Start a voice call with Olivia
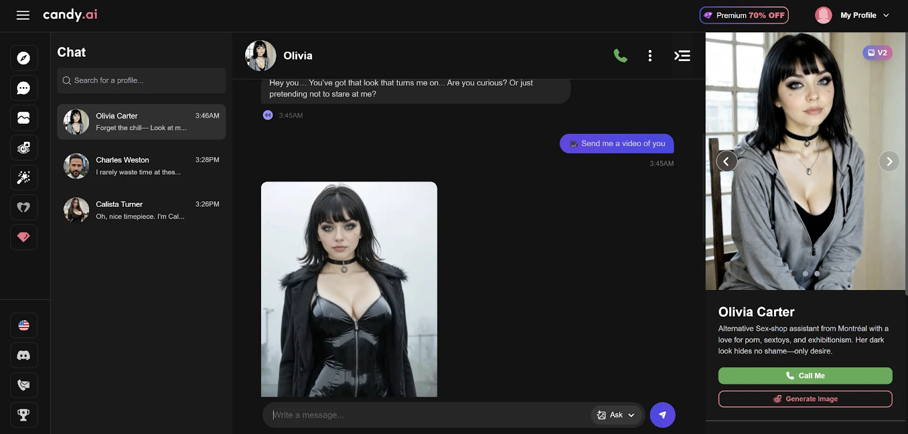This screenshot has height=434, width=908. (x=620, y=56)
